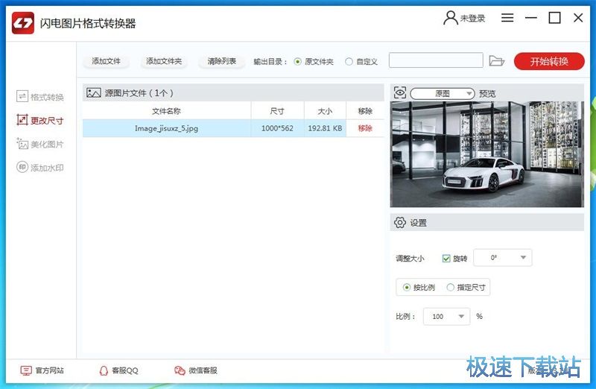Click 清除列表 button
Viewport: 596px width, 389px height.
pyautogui.click(x=221, y=61)
